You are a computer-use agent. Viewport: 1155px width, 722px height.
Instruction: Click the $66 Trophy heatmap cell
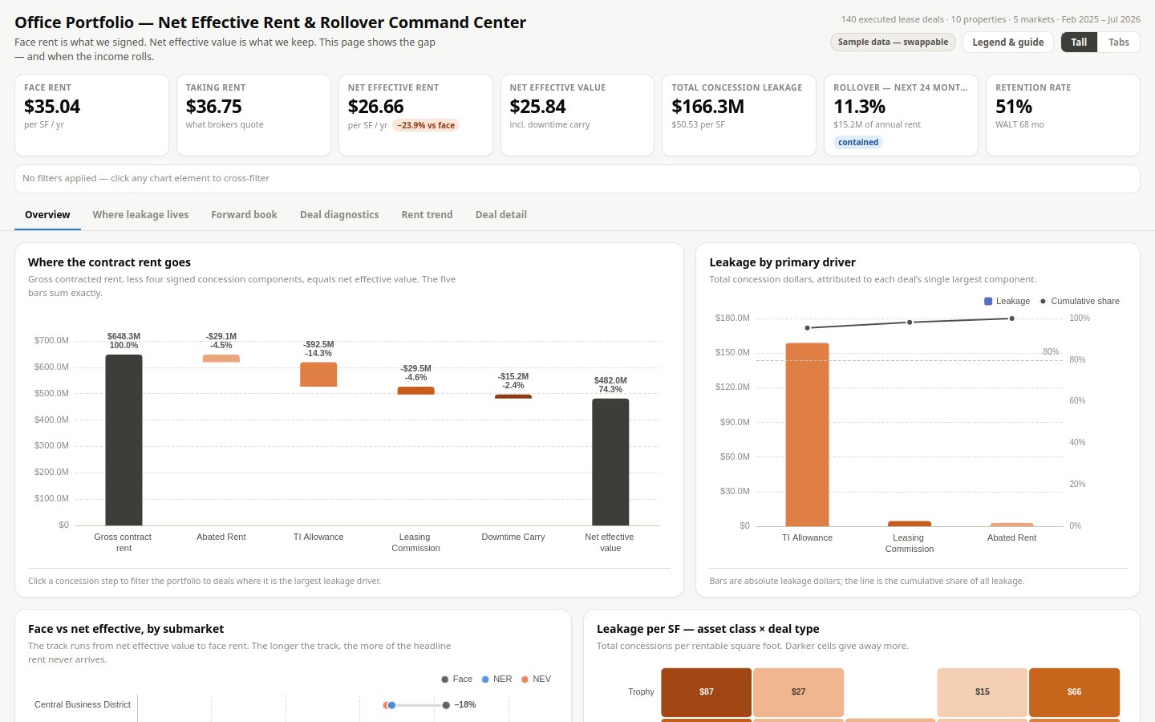click(x=1074, y=692)
